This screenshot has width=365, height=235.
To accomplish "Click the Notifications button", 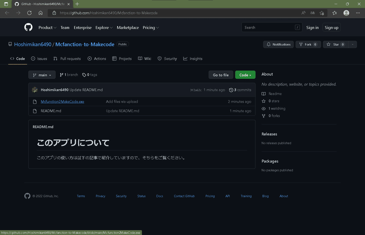I will (x=278, y=44).
